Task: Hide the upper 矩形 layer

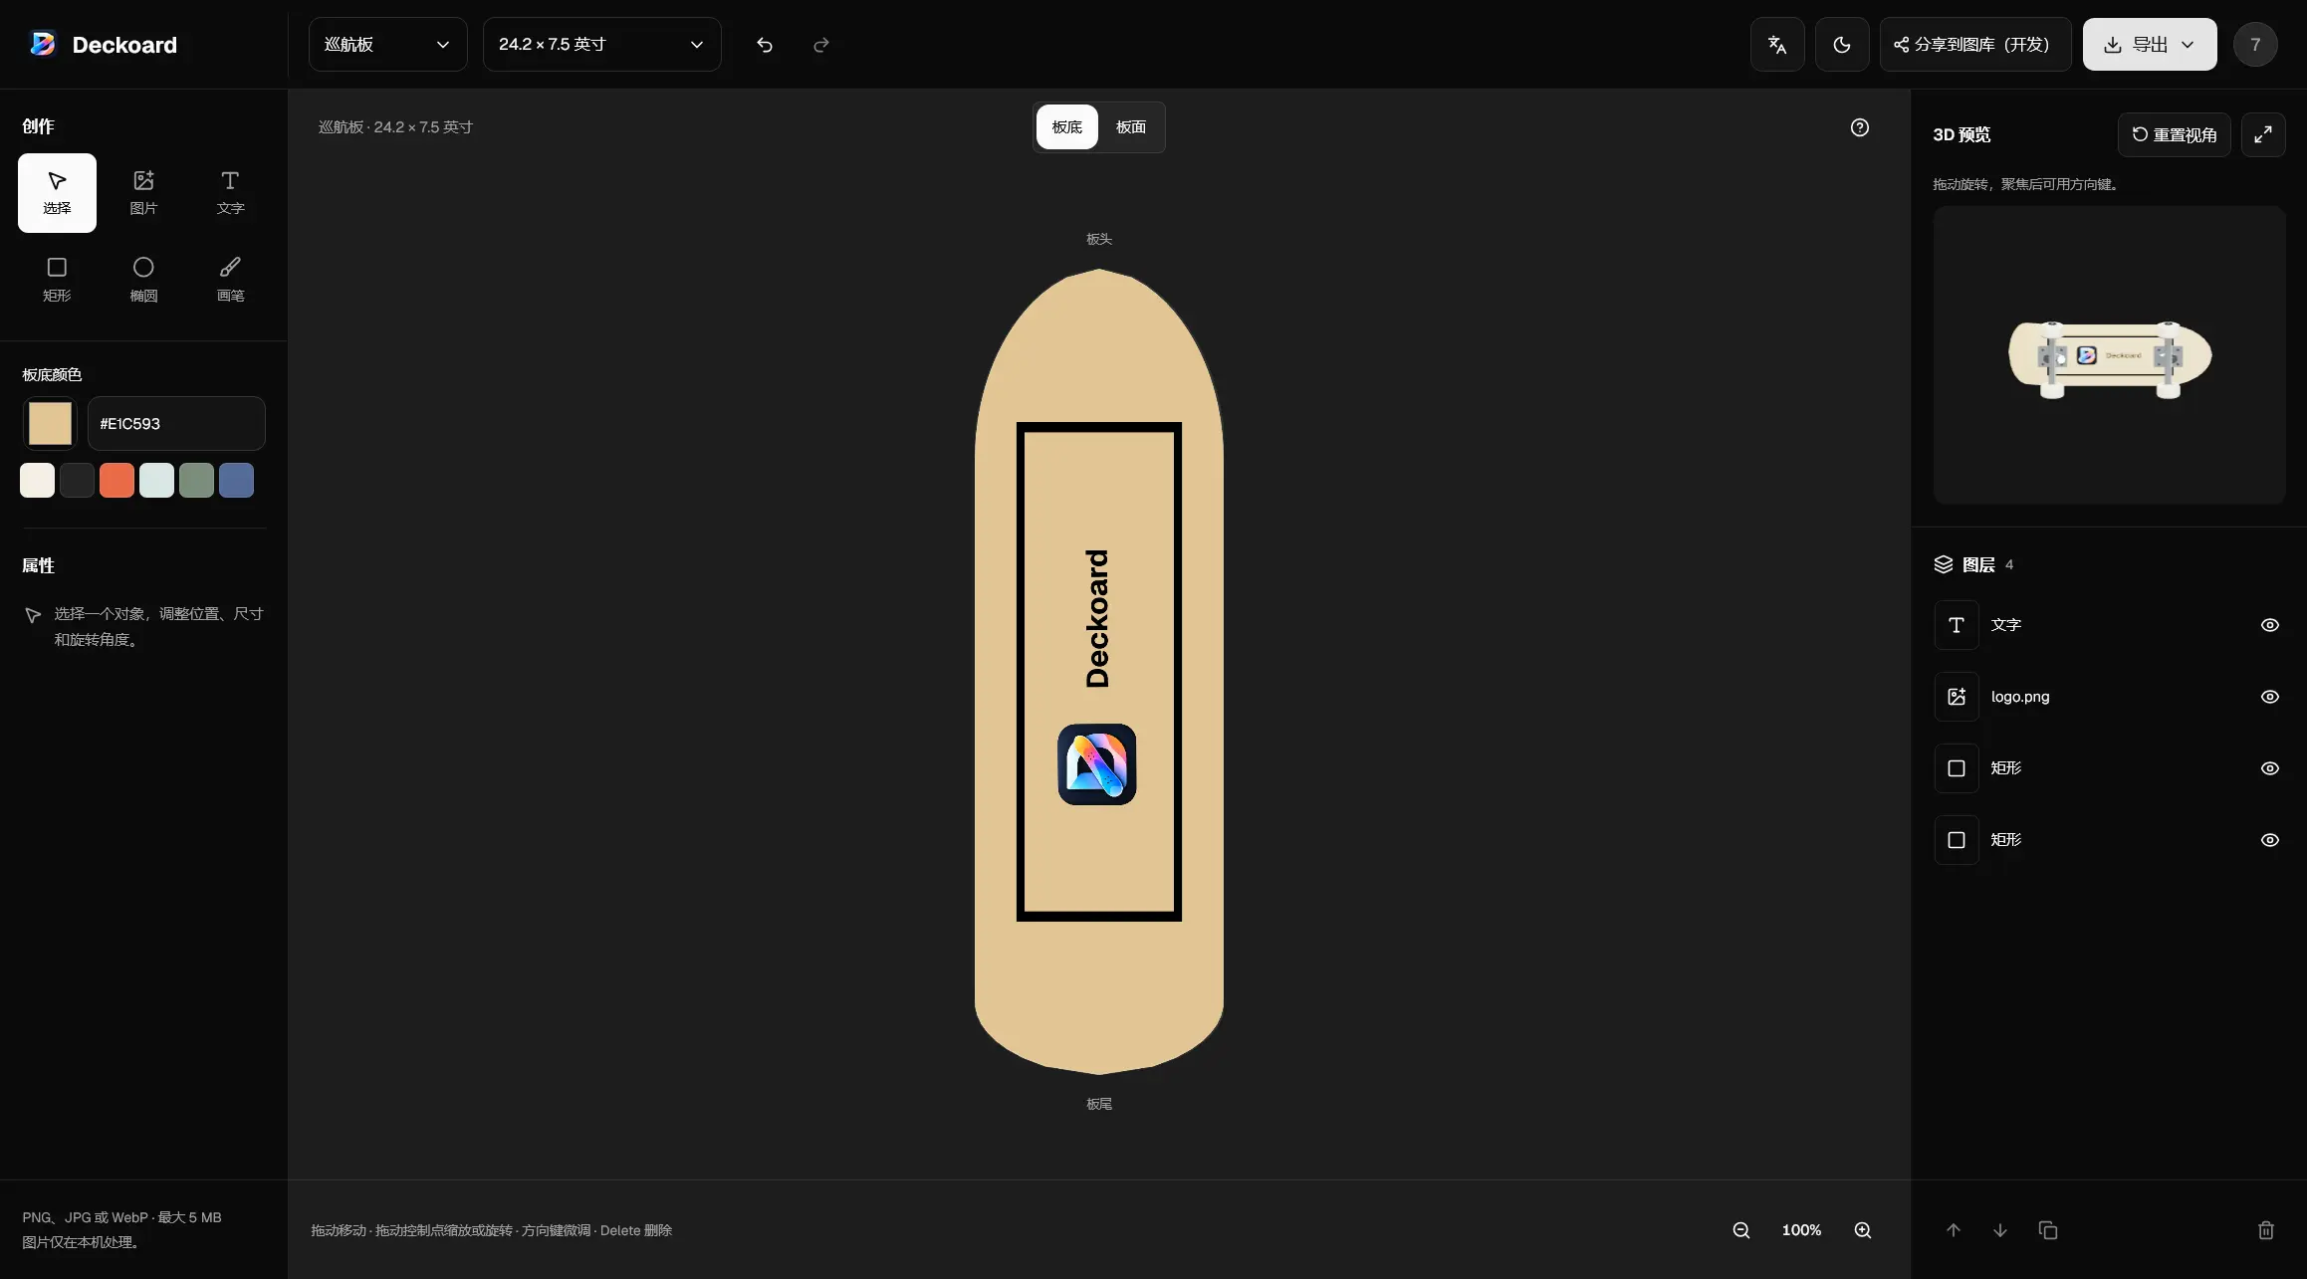Action: click(x=2270, y=768)
